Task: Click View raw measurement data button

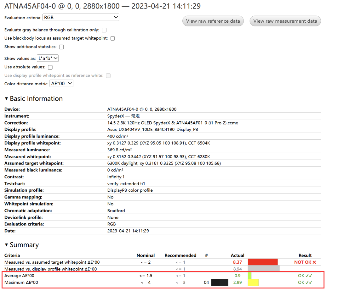Action: point(285,21)
